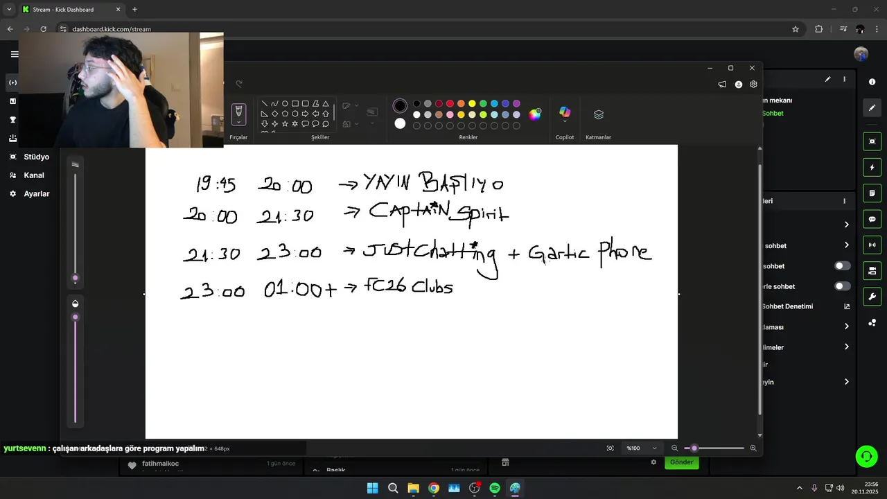Click the chat bubble icon in the right rail
The height and width of the screenshot is (499, 887).
(872, 219)
